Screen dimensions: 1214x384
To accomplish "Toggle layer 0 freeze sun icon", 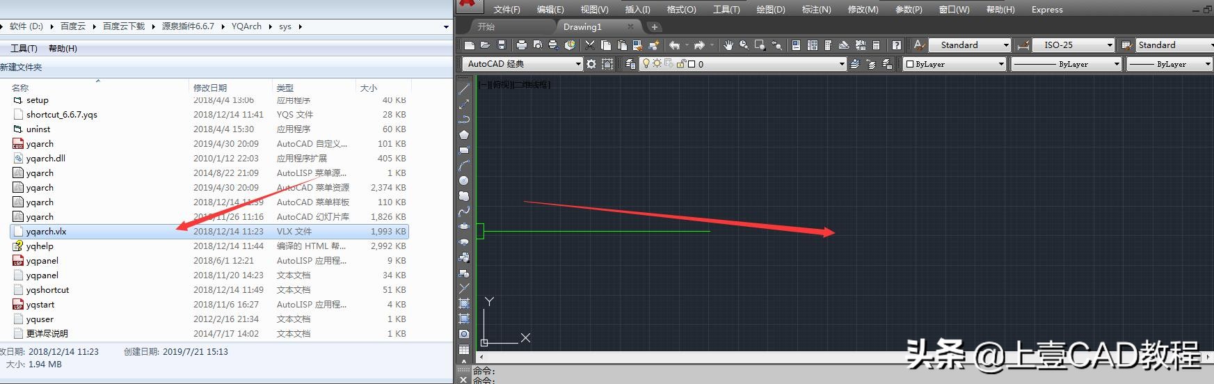I will coord(657,64).
